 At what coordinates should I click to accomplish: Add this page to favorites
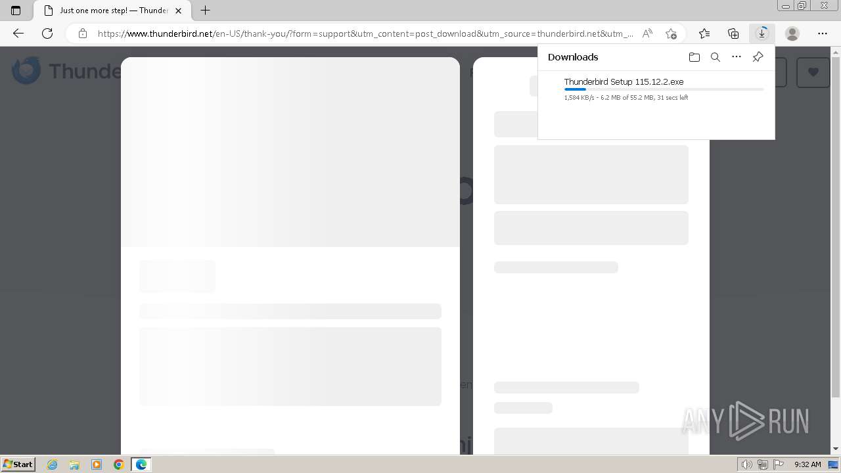tap(670, 34)
